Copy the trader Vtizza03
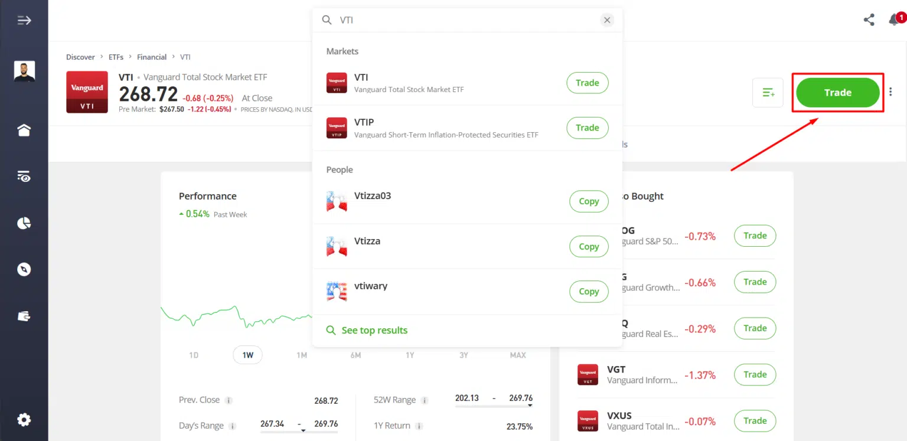 [x=588, y=201]
